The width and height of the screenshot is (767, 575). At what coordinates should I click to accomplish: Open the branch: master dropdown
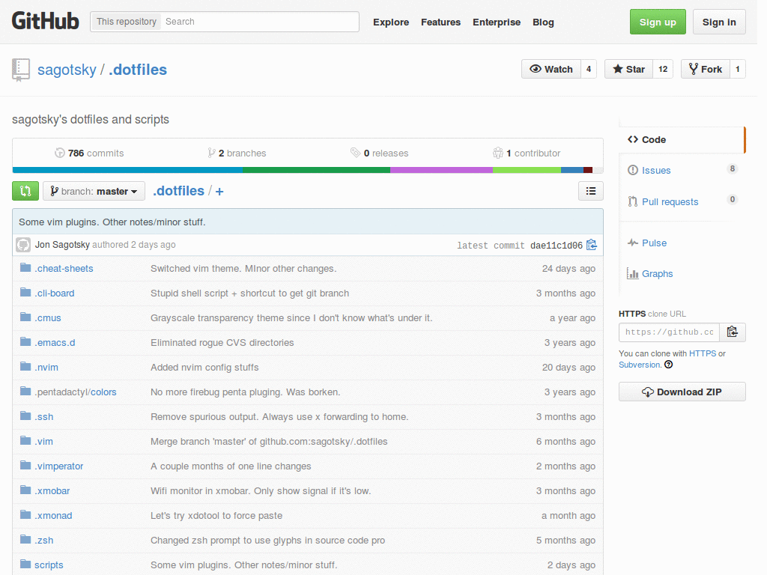point(94,191)
